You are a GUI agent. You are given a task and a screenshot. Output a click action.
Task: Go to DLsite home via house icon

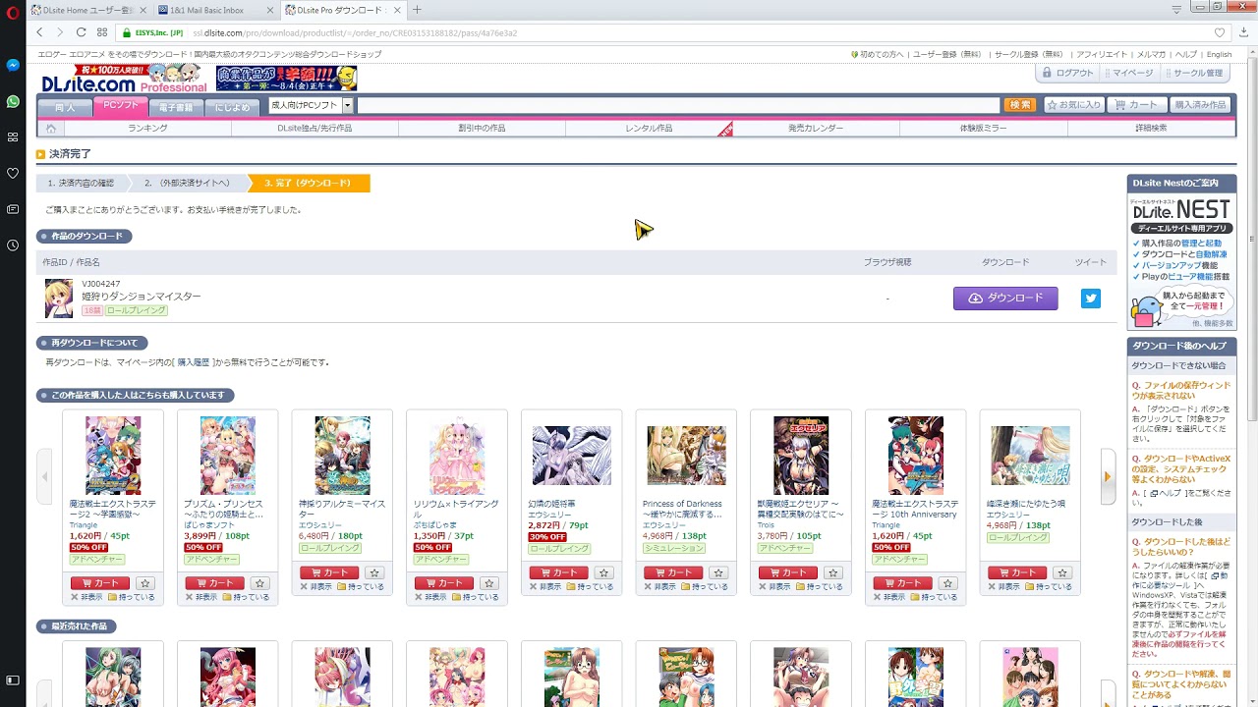(x=51, y=128)
